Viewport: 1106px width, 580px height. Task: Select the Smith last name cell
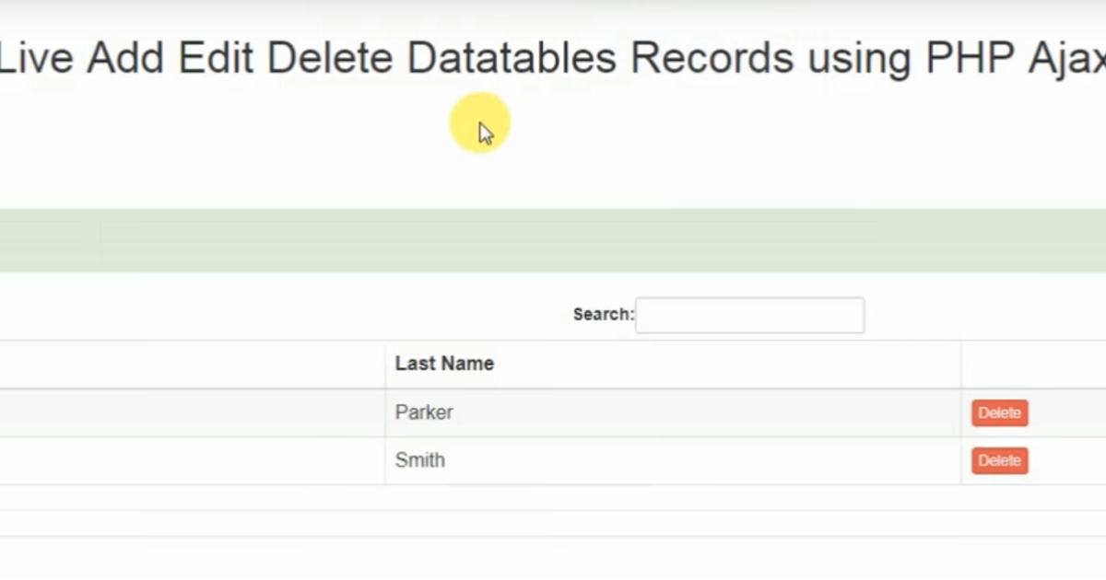coord(673,460)
